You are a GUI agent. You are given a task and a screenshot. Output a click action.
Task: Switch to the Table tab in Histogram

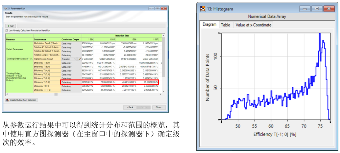(x=226, y=25)
